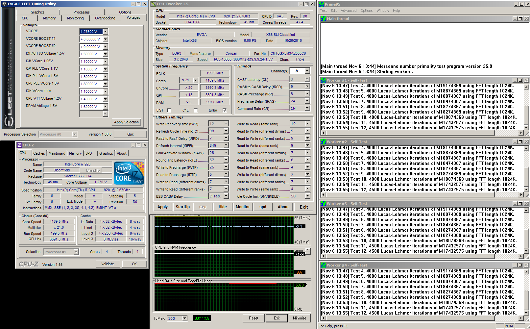Click the Monitor button in CPU-Tweaker

click(x=243, y=207)
